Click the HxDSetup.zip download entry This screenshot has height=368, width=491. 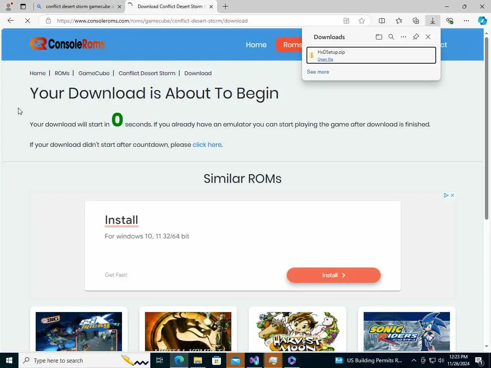(371, 55)
